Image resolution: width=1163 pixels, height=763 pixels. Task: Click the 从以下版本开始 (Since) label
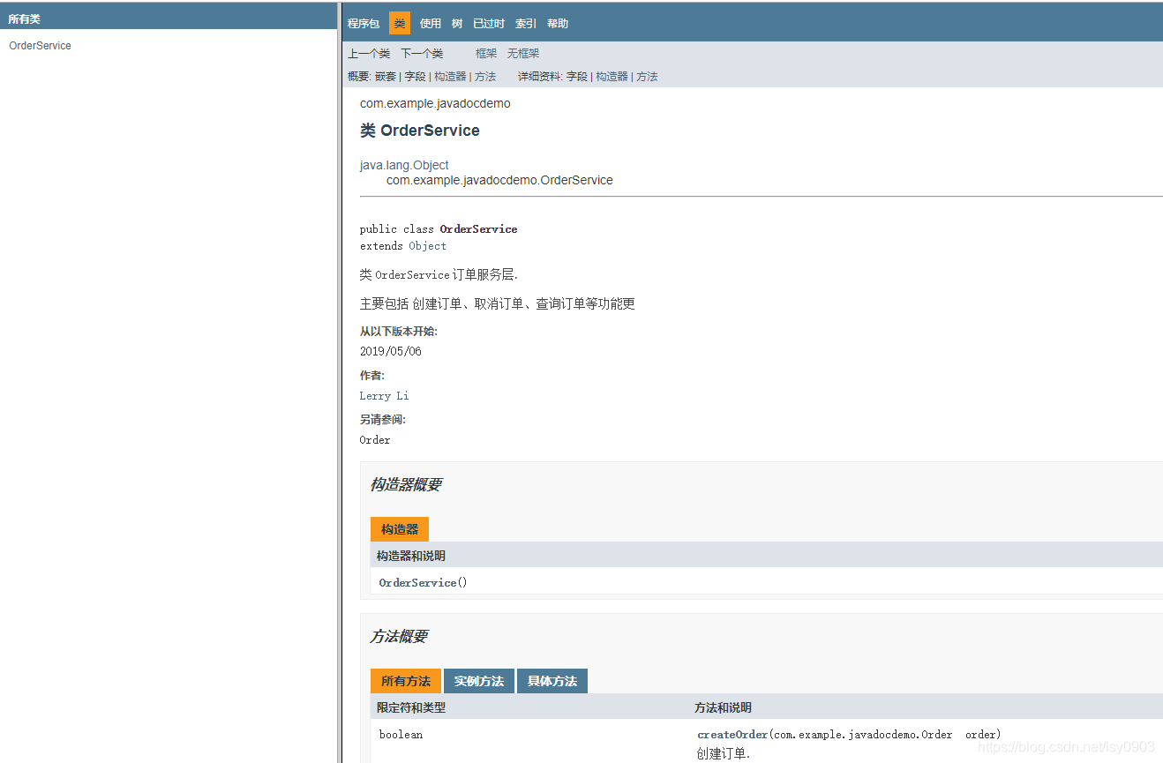click(399, 332)
